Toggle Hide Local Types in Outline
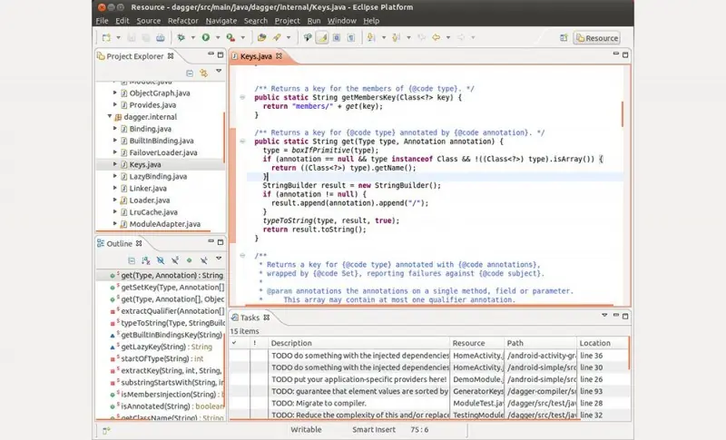 [x=203, y=260]
